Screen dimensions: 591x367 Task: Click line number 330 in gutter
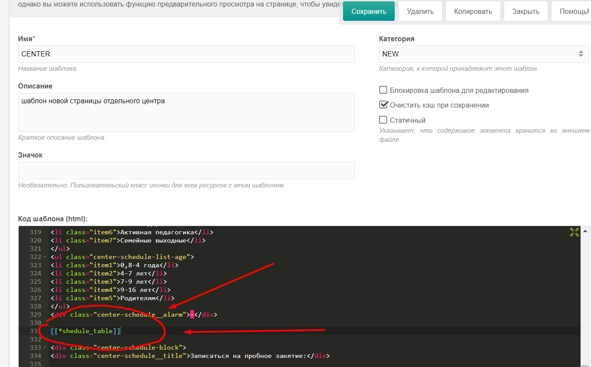pos(36,323)
